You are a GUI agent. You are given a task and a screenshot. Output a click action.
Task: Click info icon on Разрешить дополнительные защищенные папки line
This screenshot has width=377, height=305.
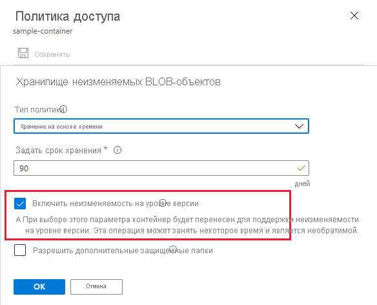[x=173, y=249]
